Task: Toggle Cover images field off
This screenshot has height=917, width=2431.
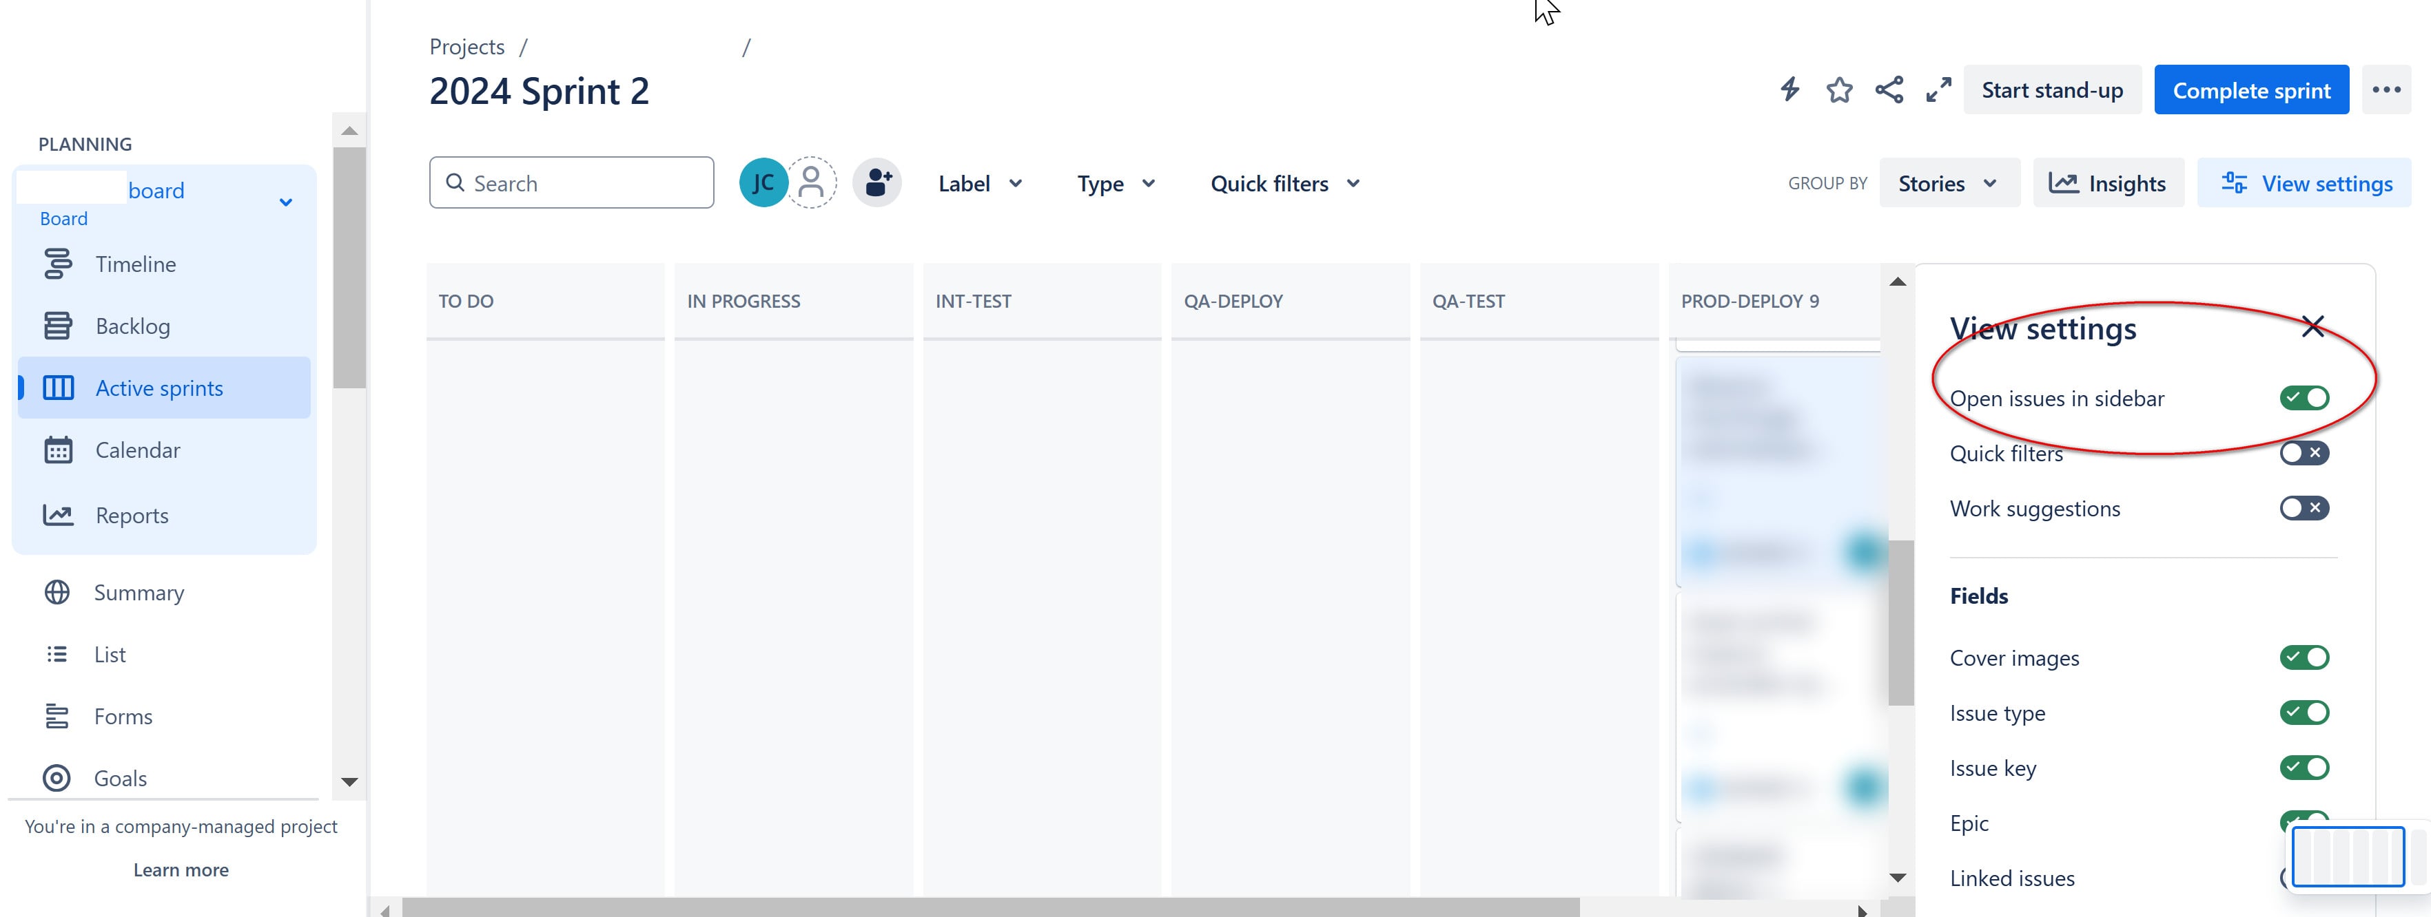Action: (2304, 657)
